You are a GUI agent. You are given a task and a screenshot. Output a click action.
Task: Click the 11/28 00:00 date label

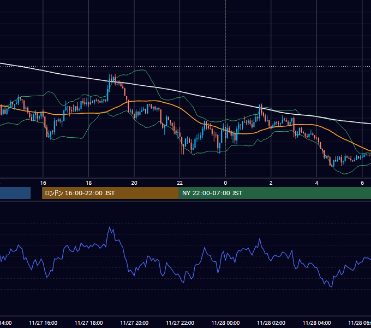(225, 323)
